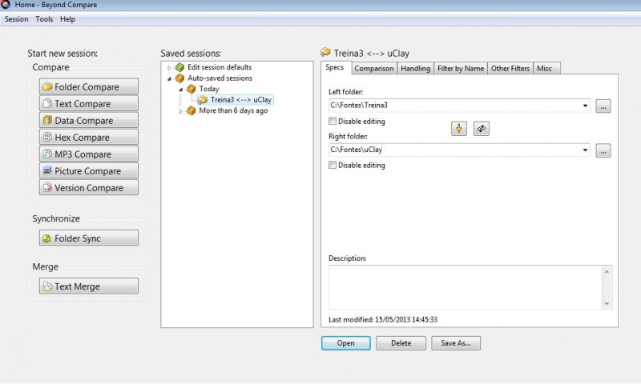The height and width of the screenshot is (384, 641).
Task: Click the Auto-saved sessions box icon
Action: click(x=179, y=78)
